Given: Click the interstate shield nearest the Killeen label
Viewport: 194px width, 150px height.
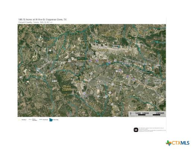Looking at the screenshot, I should pyautogui.click(x=109, y=63).
